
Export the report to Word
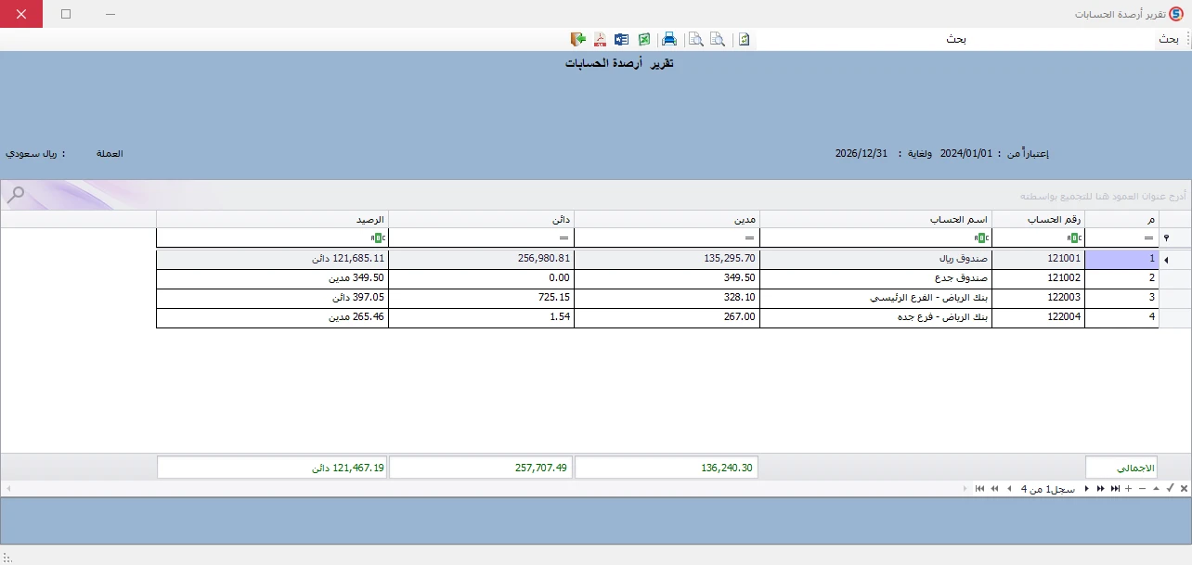(x=621, y=39)
